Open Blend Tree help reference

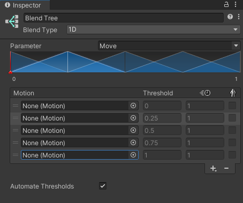point(230,17)
